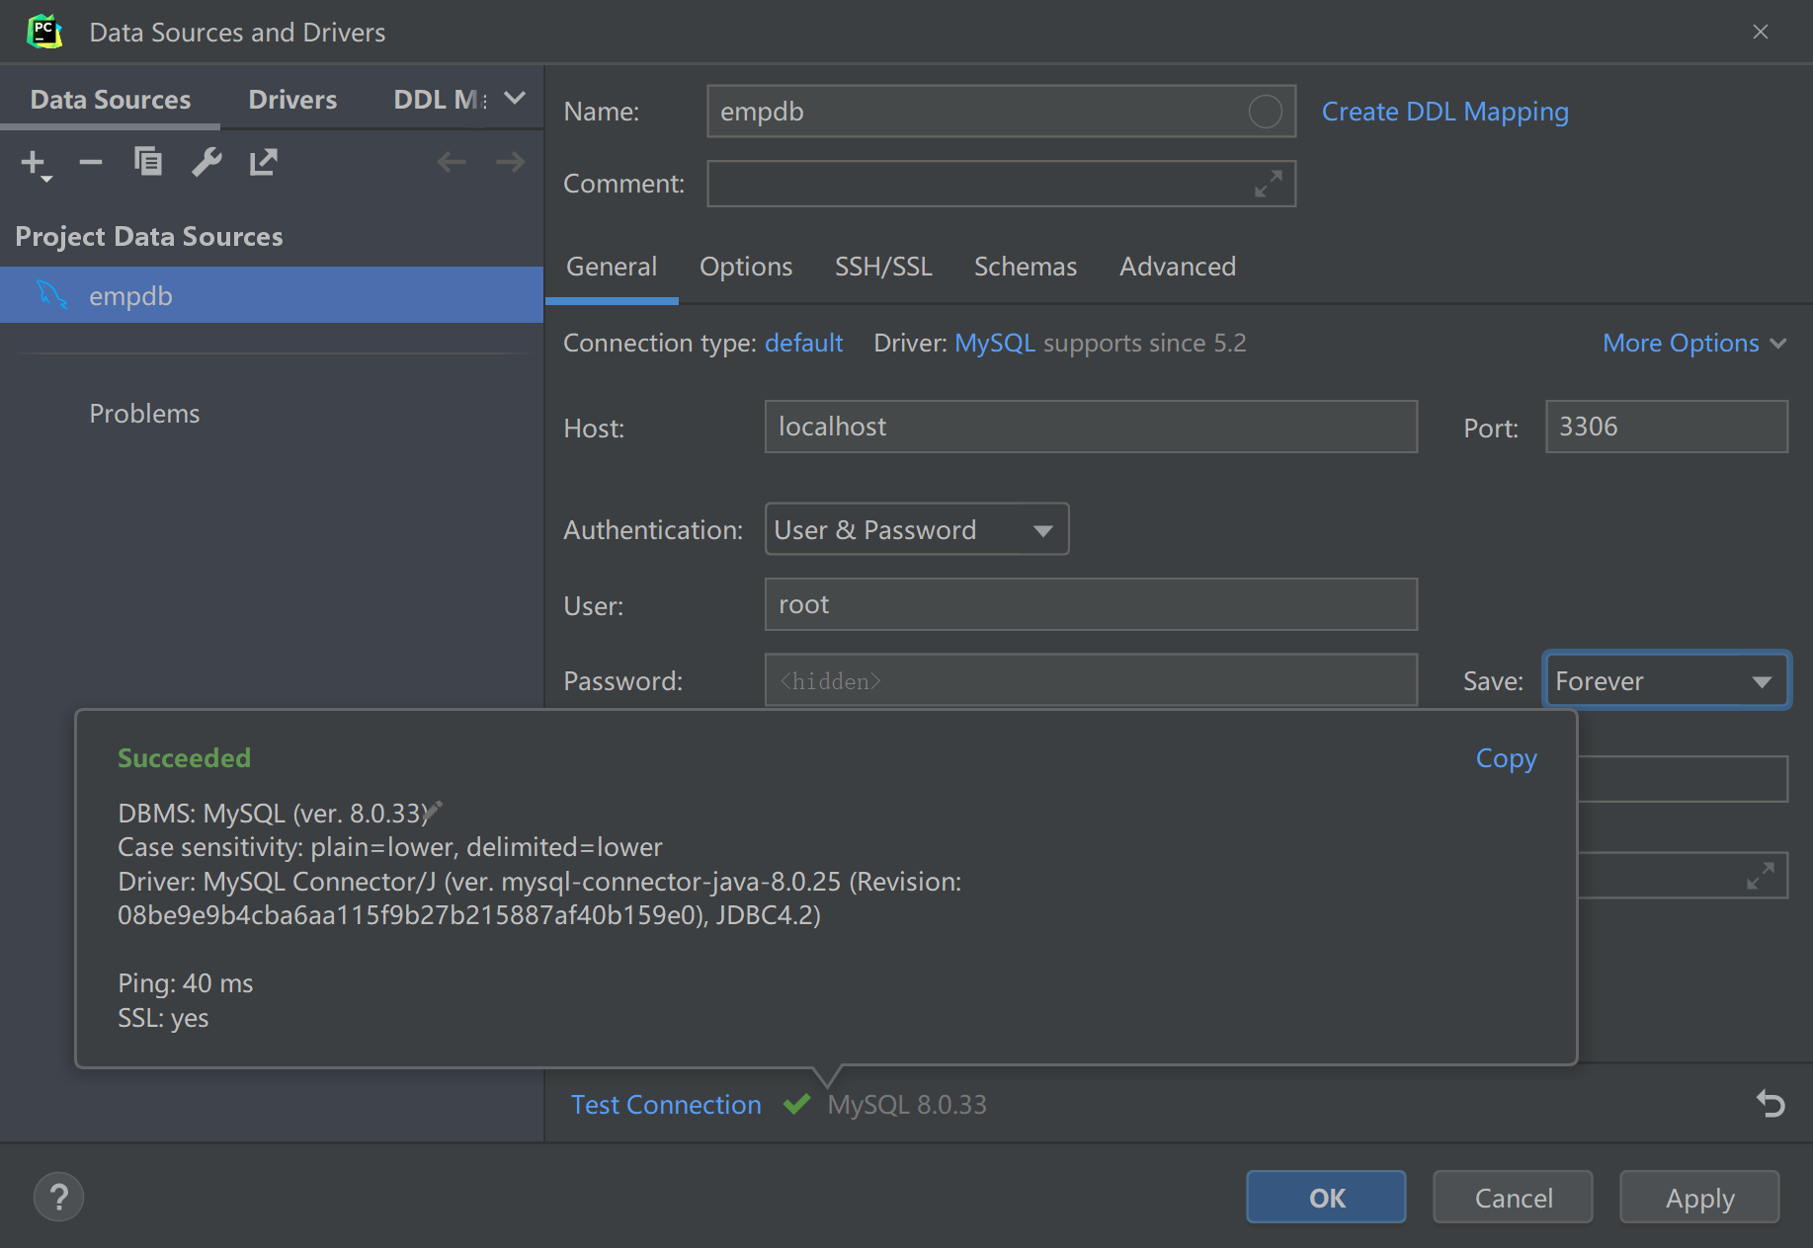This screenshot has width=1813, height=1248.
Task: Select the General tab
Action: coord(612,267)
